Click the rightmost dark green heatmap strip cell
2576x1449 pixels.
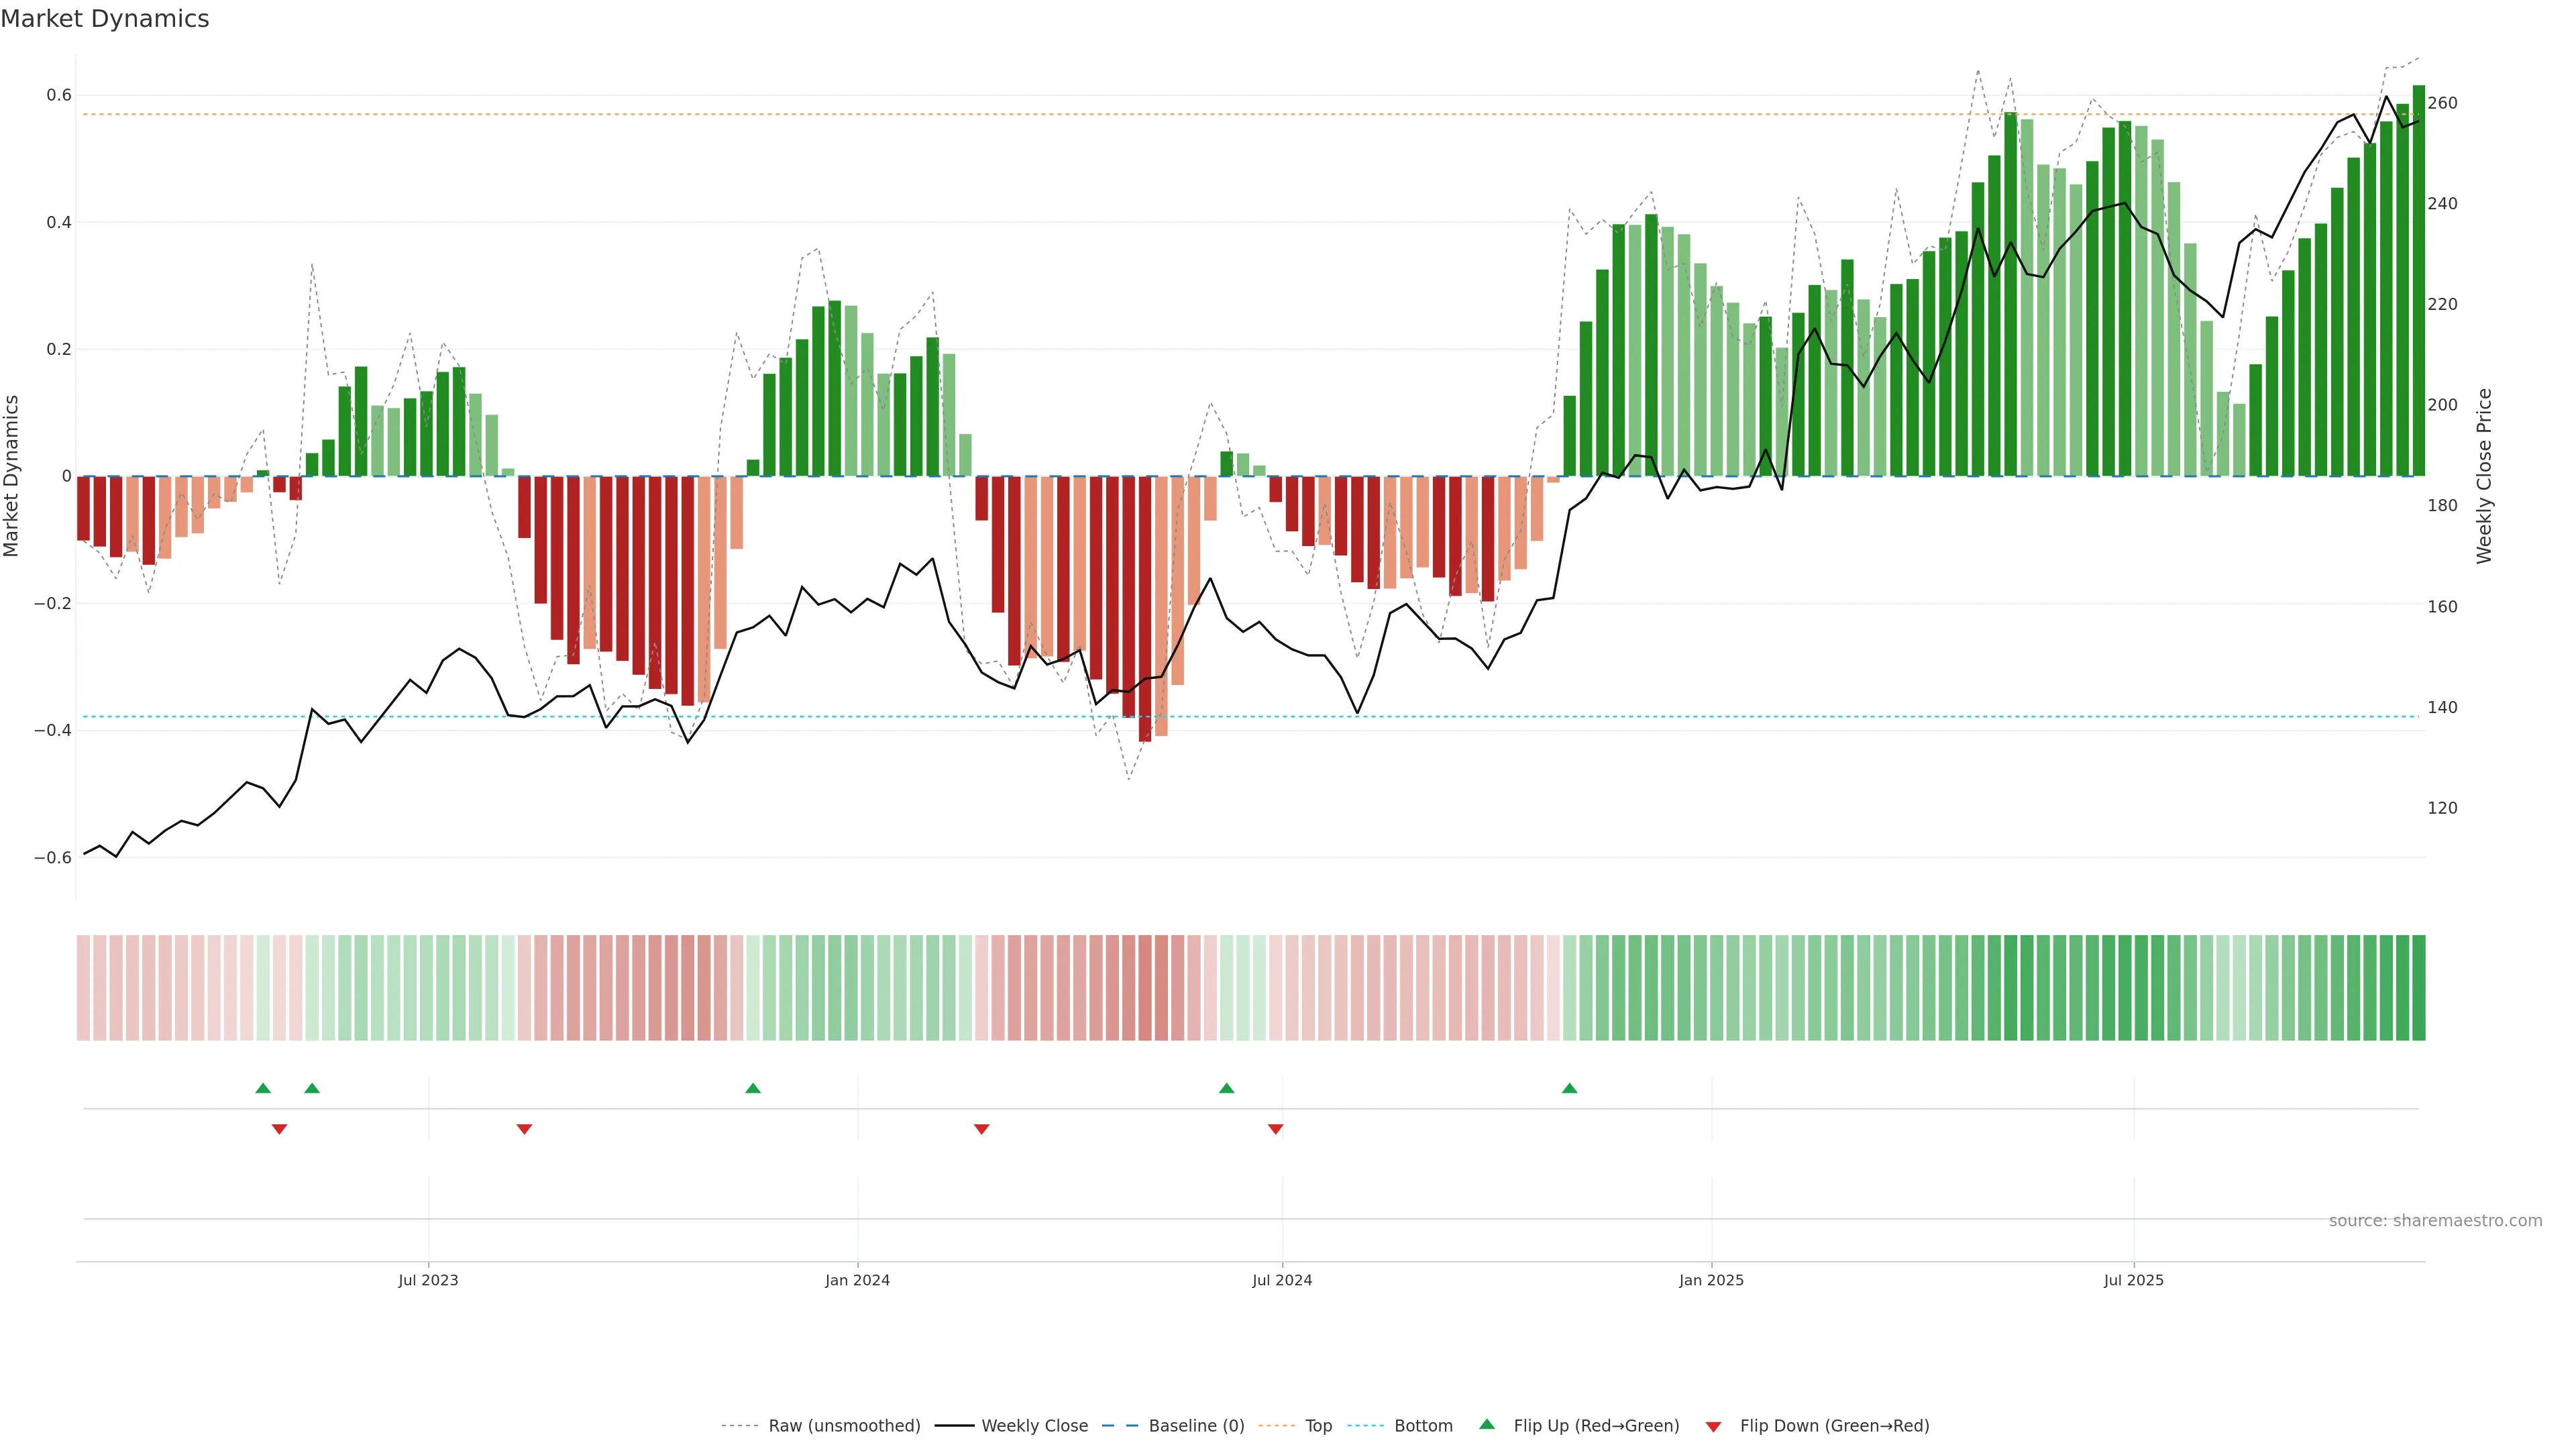point(2418,987)
